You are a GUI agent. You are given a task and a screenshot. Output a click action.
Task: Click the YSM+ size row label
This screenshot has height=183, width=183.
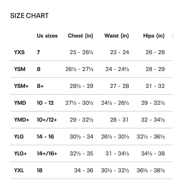click(21, 86)
